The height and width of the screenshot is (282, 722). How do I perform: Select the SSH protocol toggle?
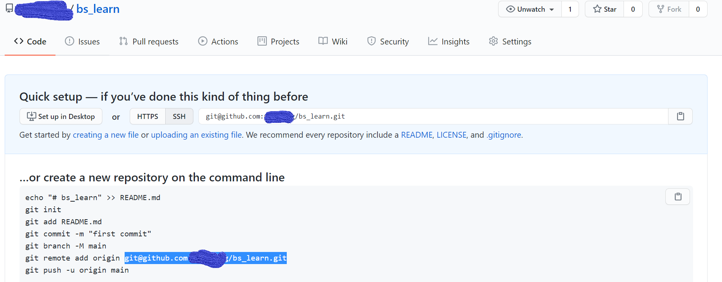(179, 116)
